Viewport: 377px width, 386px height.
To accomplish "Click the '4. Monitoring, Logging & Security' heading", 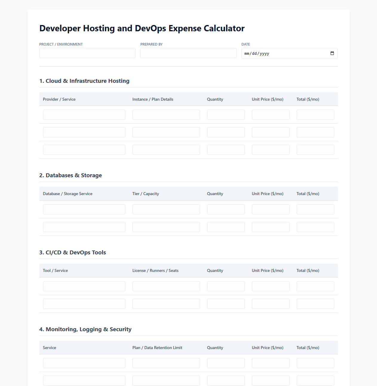I will (x=85, y=329).
